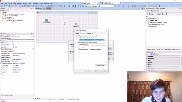Click the Name property value ADOConnection1

[x=17, y=70]
